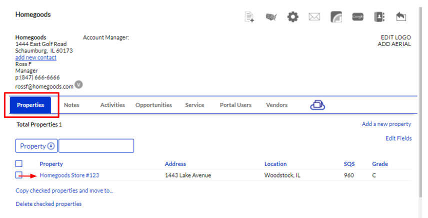Viewport: 428px width, 218px height.
Task: Open the USA map icon
Action: click(271, 17)
